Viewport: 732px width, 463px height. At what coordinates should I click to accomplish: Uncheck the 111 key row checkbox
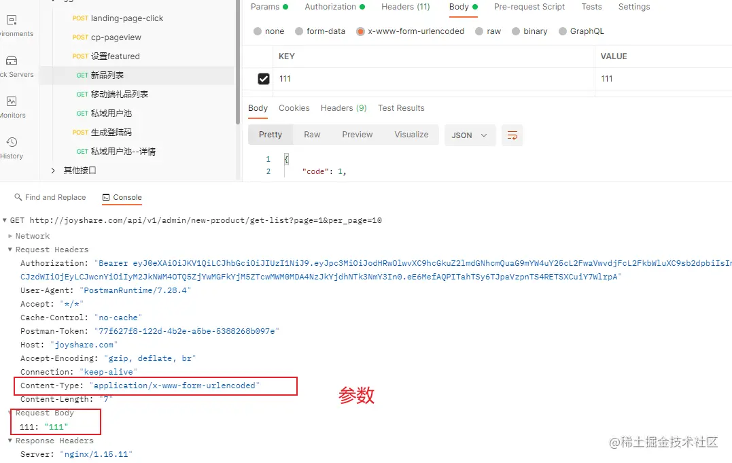(263, 79)
